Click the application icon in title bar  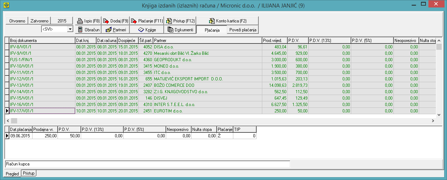[x=6, y=5]
